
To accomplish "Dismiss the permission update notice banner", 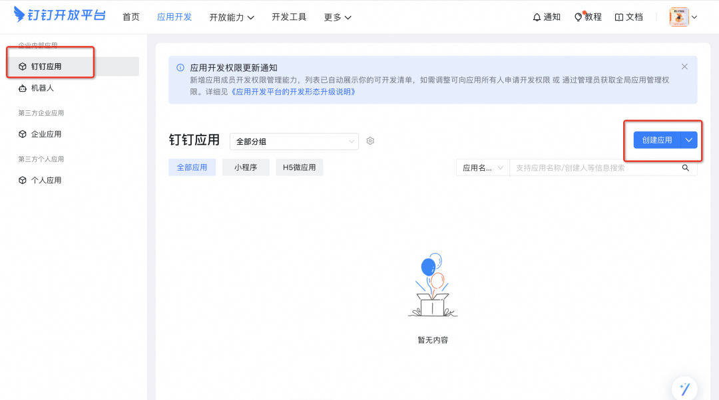I will (684, 66).
